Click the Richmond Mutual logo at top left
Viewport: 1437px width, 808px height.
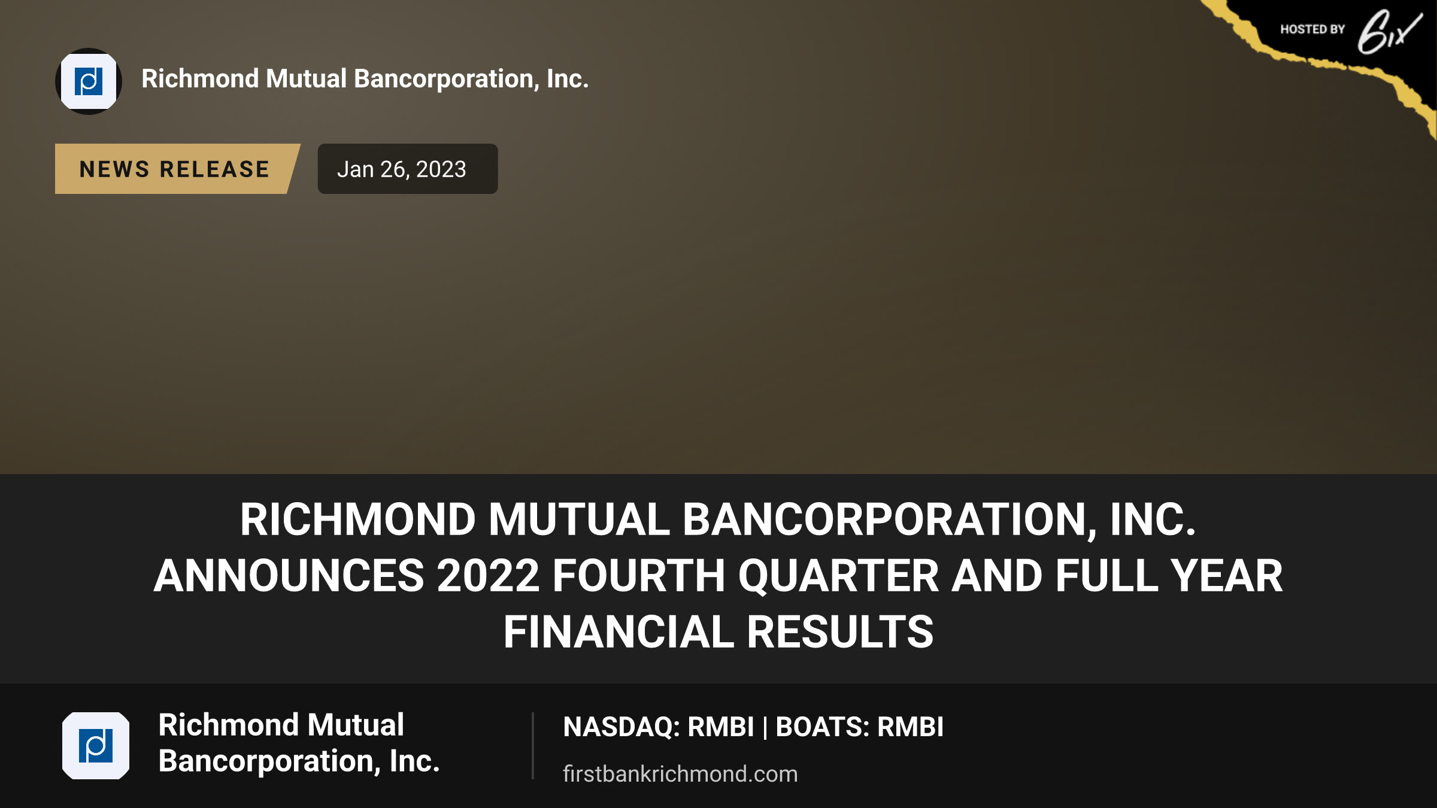point(89,81)
